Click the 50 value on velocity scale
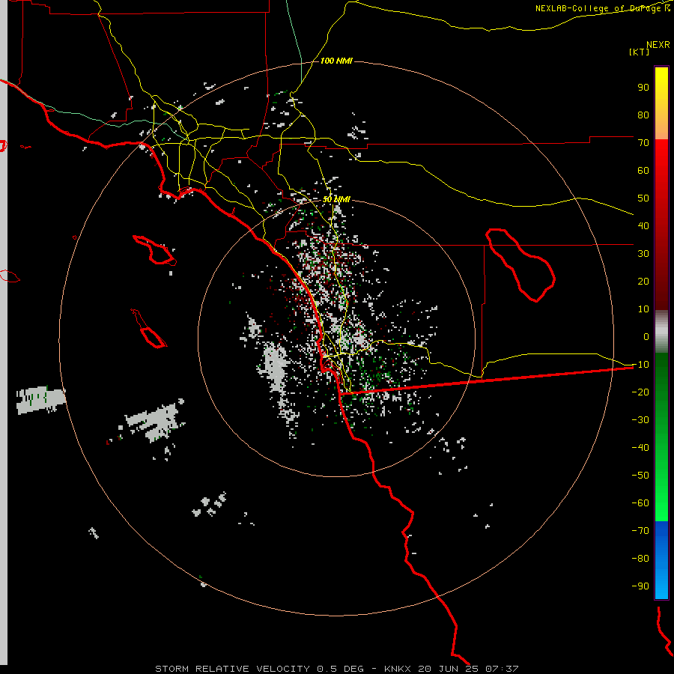This screenshot has width=674, height=674. click(x=643, y=198)
